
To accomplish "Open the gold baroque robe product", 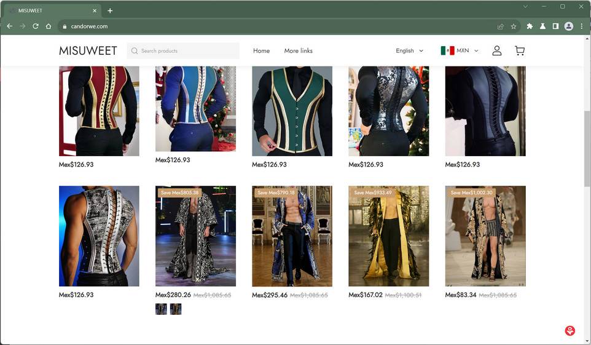I will click(485, 236).
